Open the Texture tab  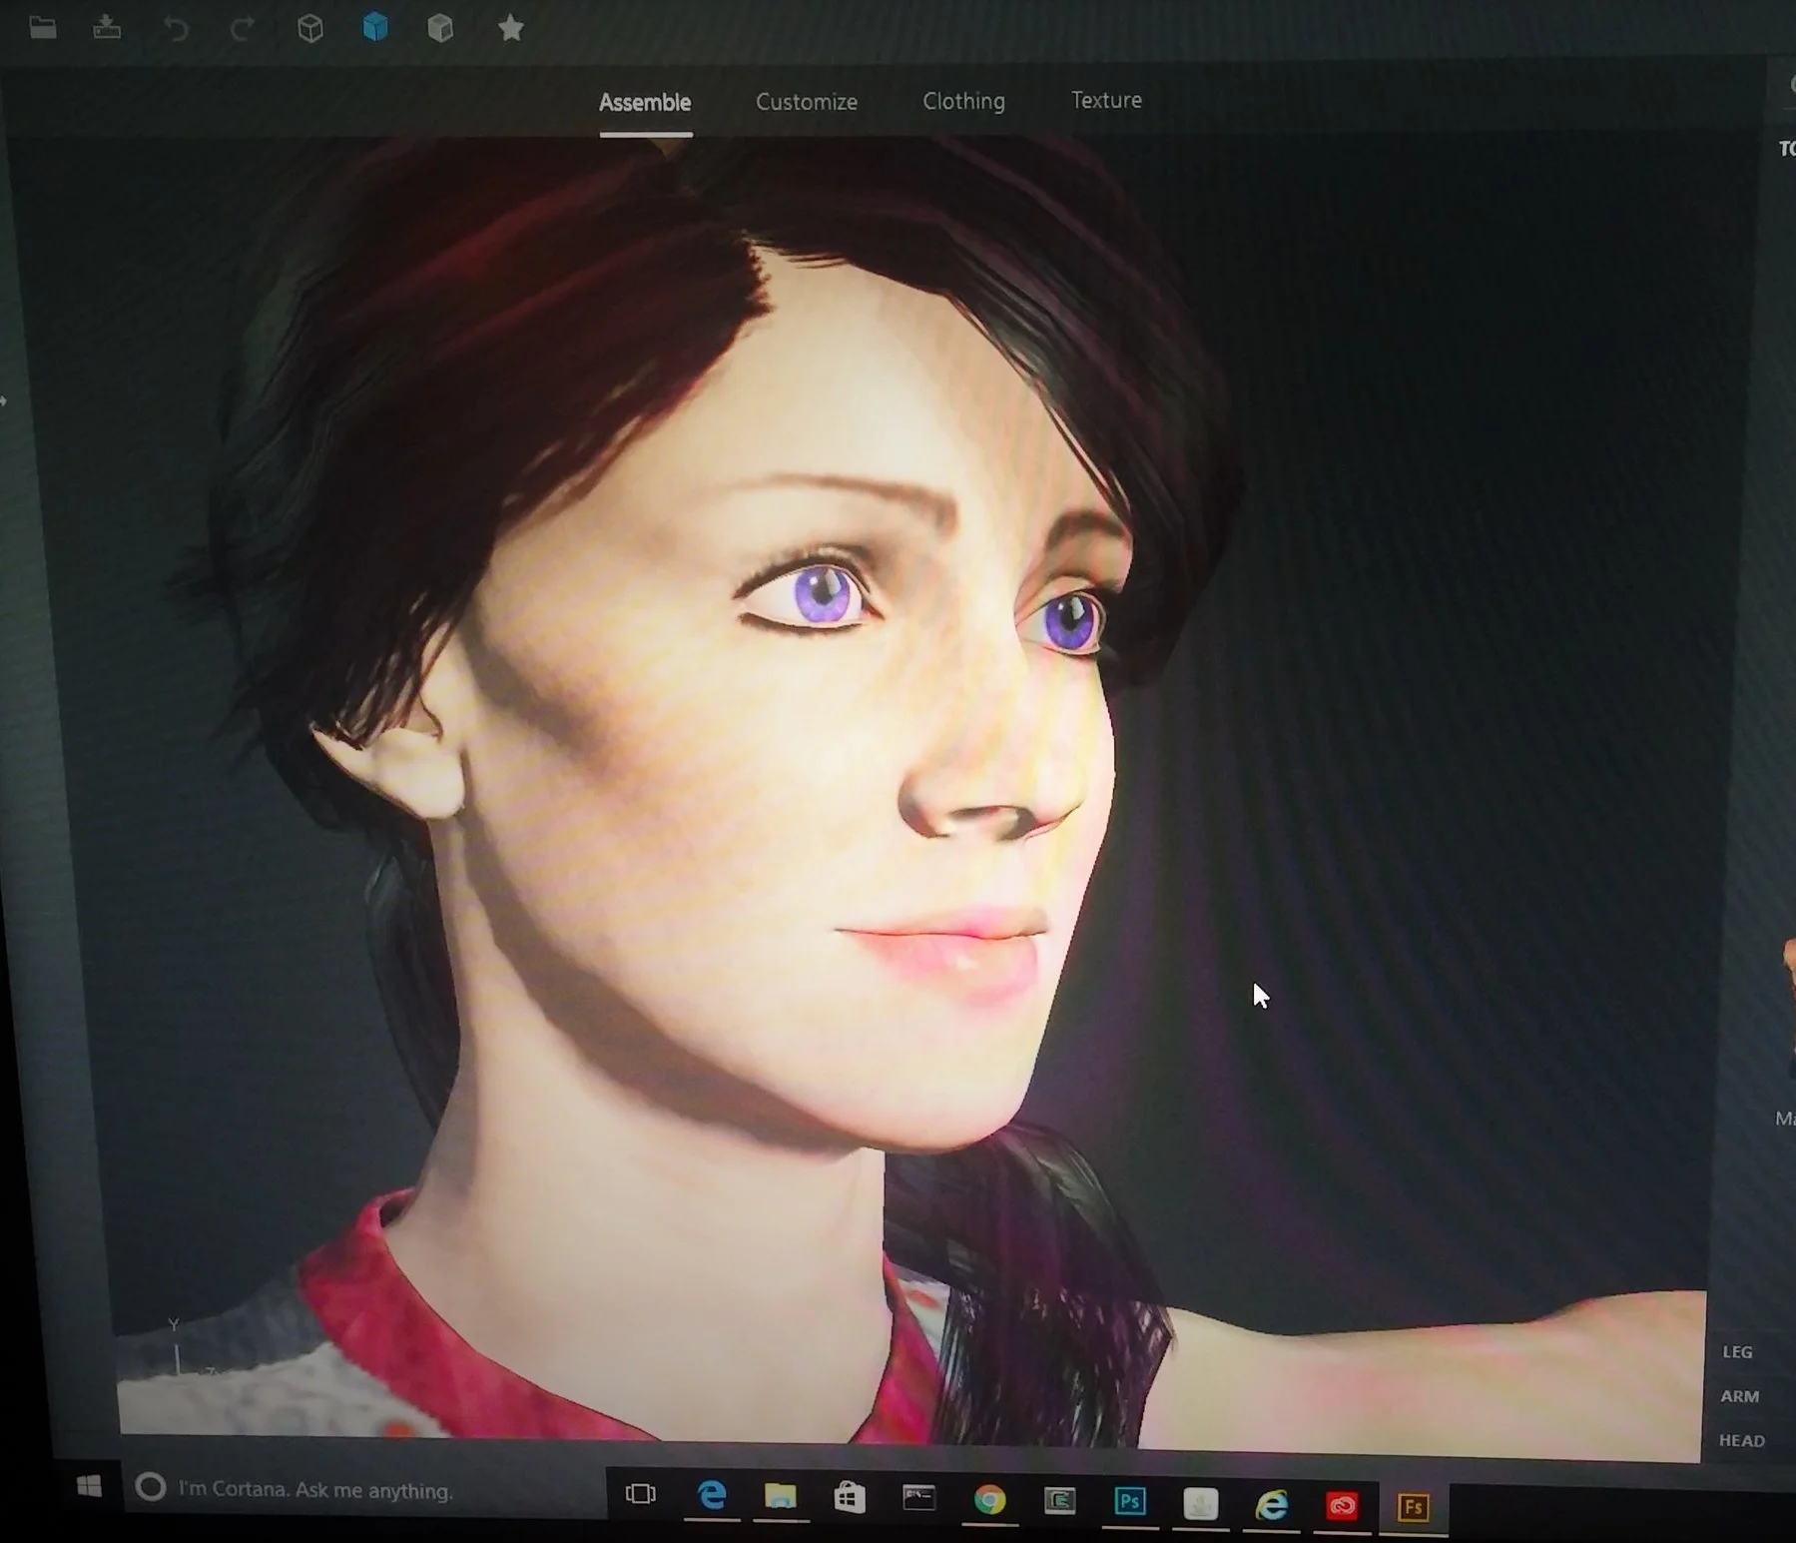tap(1106, 100)
